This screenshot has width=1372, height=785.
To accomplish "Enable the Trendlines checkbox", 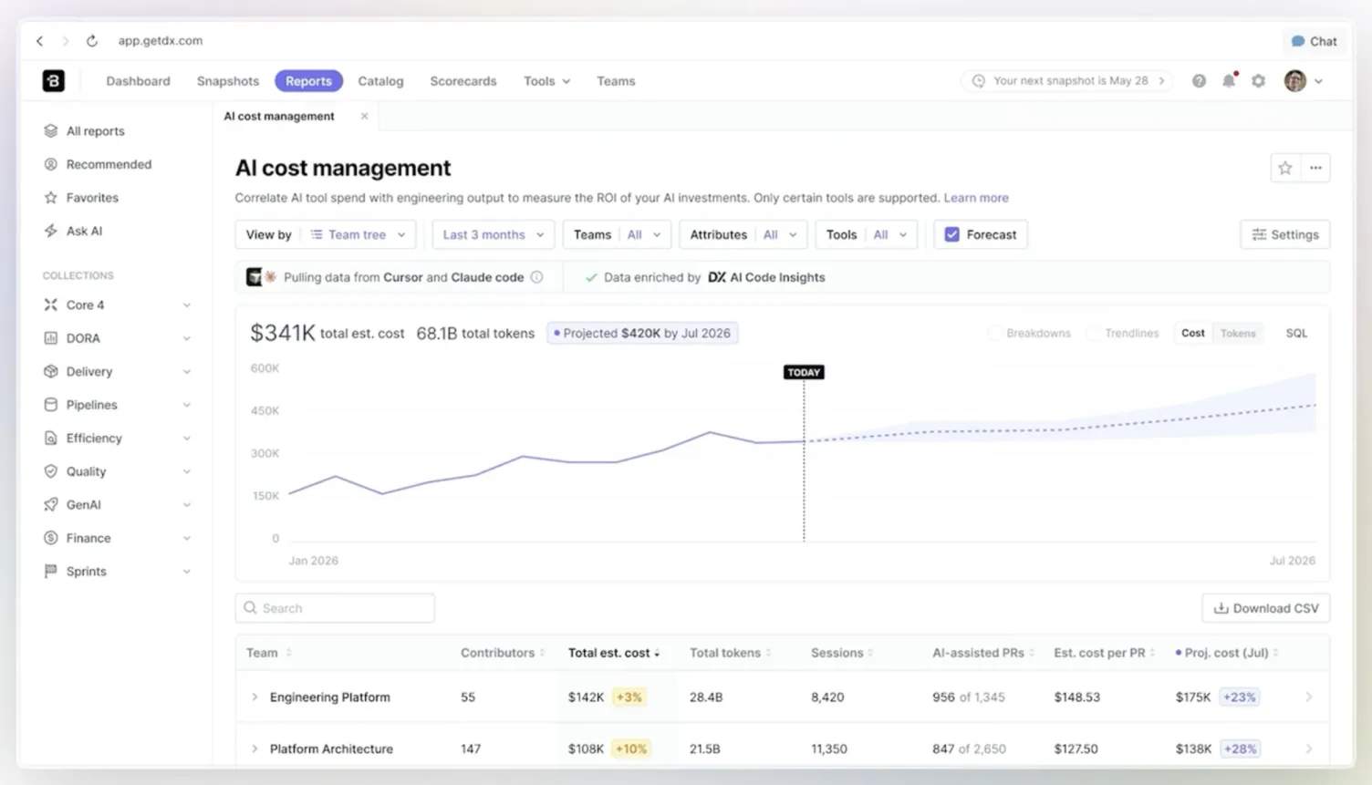I will [x=1093, y=333].
